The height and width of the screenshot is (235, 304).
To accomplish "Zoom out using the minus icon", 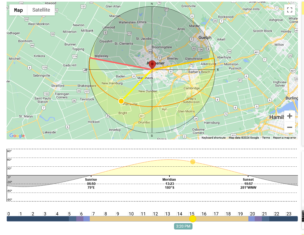I will coord(289,127).
